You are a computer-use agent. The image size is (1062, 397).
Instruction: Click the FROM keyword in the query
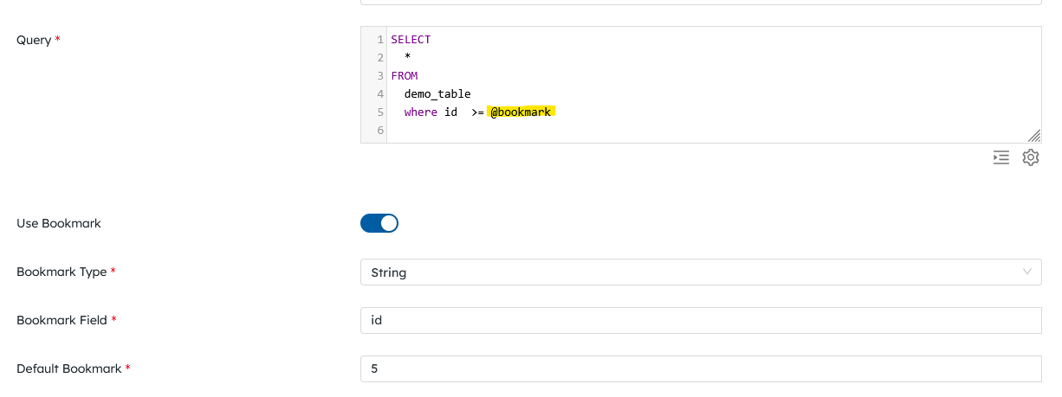pos(405,76)
